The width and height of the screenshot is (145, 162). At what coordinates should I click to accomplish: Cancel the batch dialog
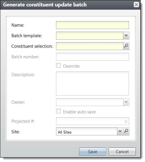tap(122, 151)
